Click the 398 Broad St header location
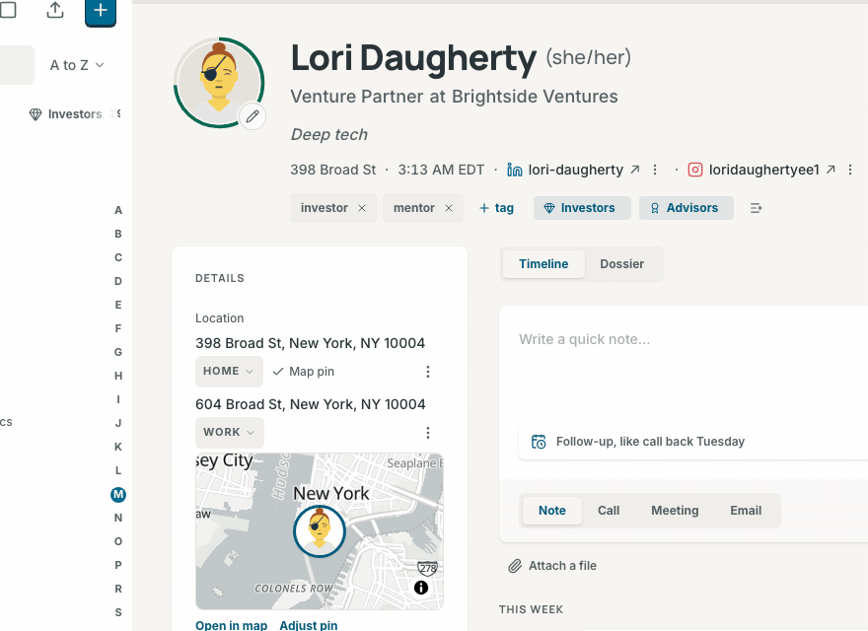 click(x=332, y=170)
